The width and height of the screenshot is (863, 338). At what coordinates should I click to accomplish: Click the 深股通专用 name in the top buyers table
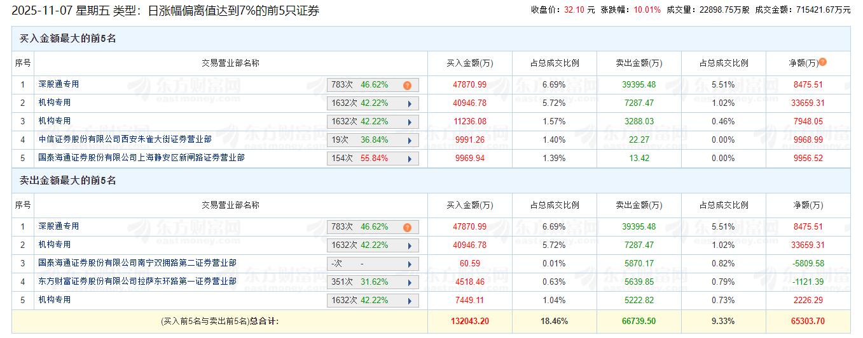pyautogui.click(x=59, y=84)
